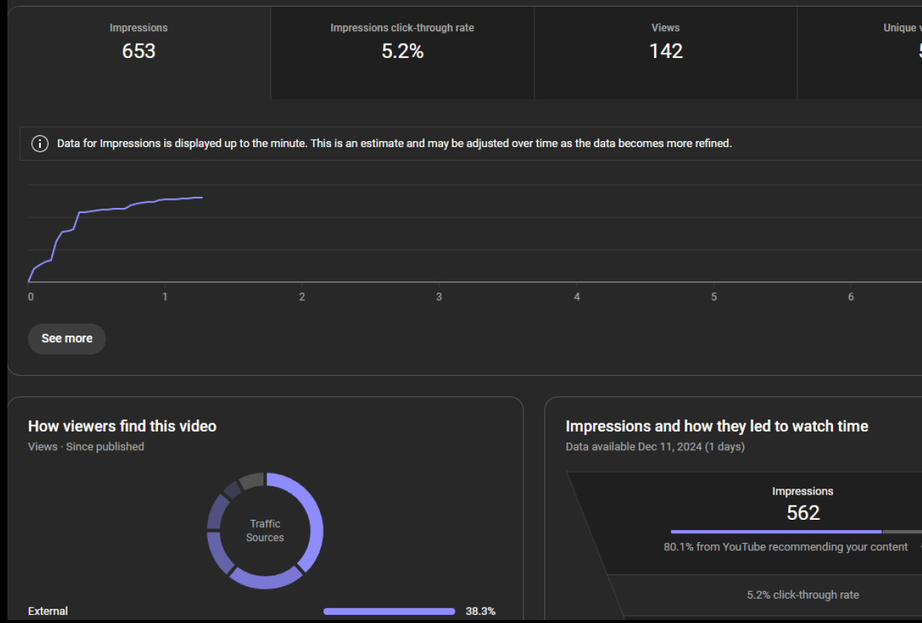Click the Traffic Sources donut chart center
This screenshot has width=922, height=623.
pos(265,531)
